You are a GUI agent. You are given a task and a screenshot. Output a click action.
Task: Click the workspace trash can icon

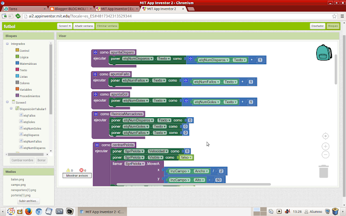(x=323, y=171)
